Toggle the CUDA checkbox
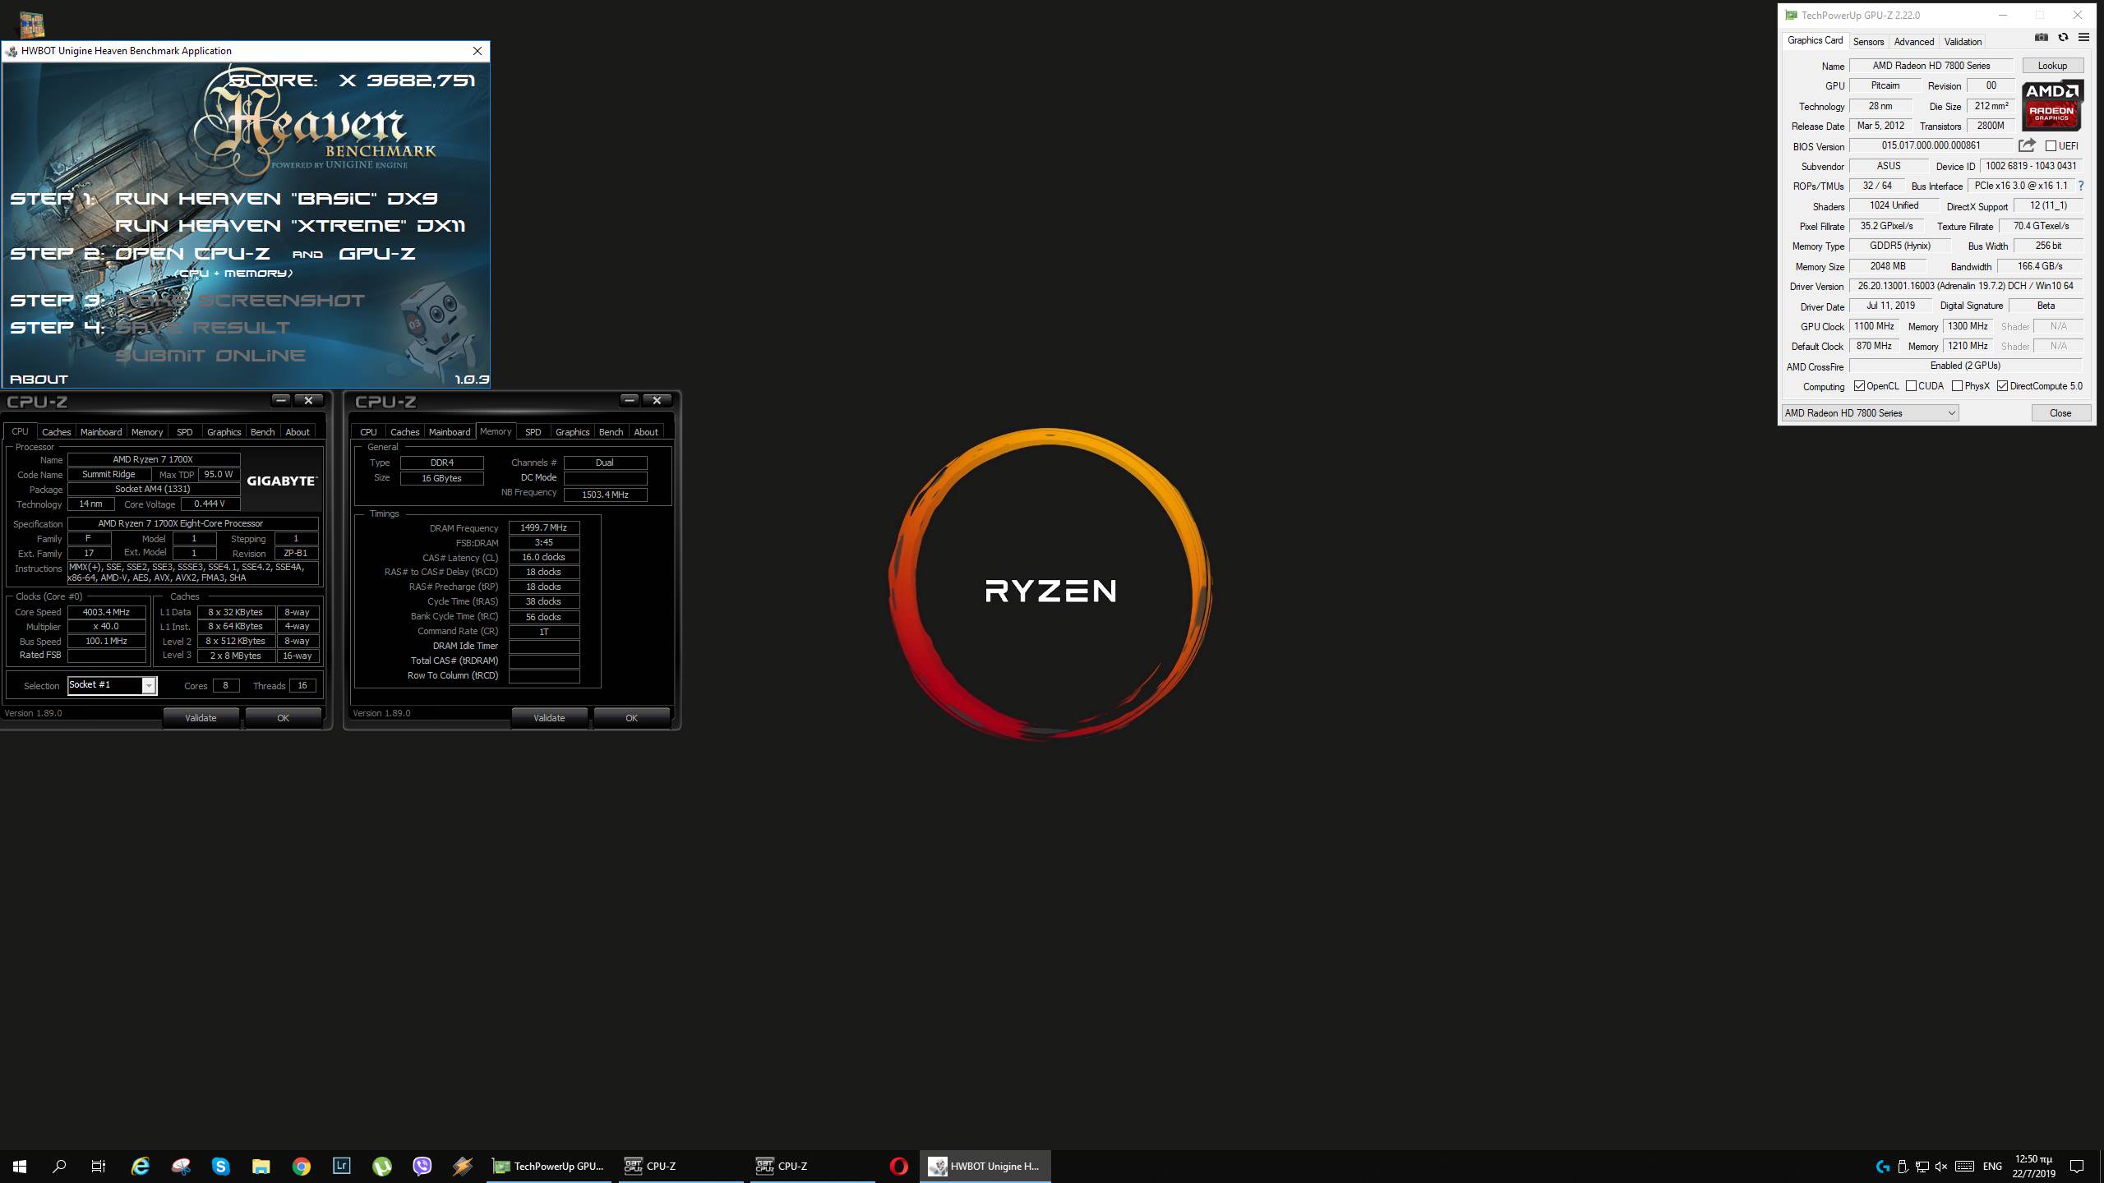2104x1183 pixels. click(1911, 386)
